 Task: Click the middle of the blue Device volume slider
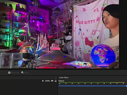[x=93, y=86]
